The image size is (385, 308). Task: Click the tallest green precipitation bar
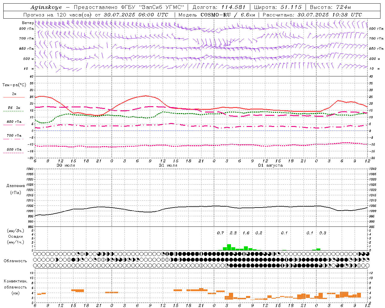point(229,247)
